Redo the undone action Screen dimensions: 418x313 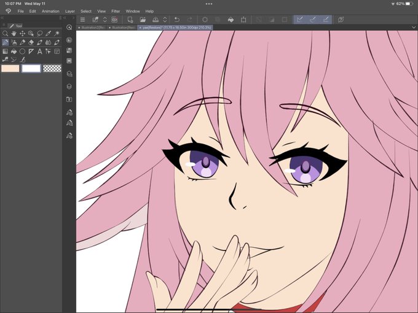[189, 20]
